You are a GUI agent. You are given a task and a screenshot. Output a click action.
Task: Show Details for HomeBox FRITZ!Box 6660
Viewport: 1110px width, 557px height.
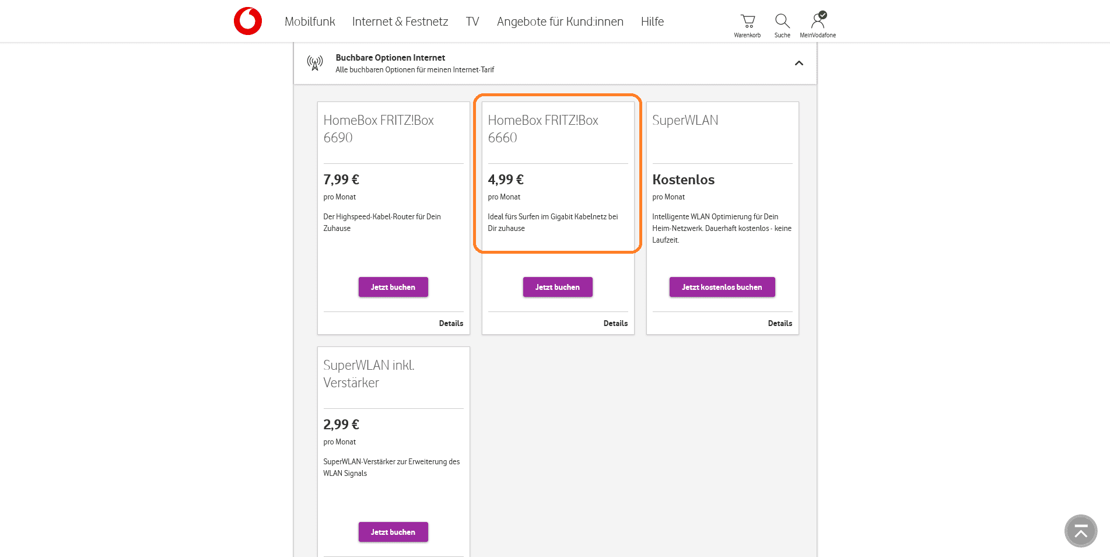click(615, 323)
